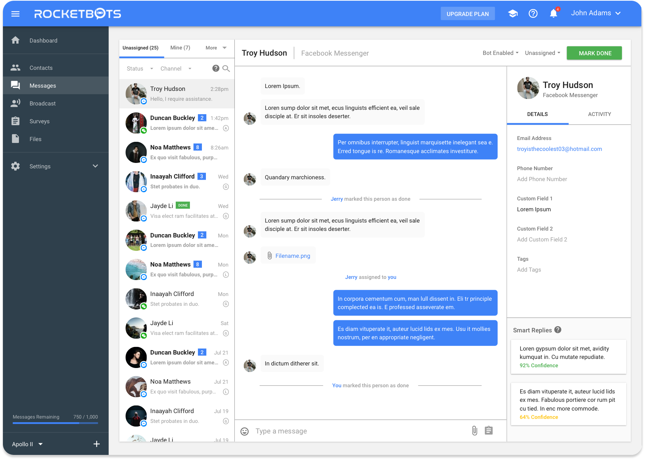Open the notification bell with 4 alerts
Screen dimensions: 645x460
[553, 13]
